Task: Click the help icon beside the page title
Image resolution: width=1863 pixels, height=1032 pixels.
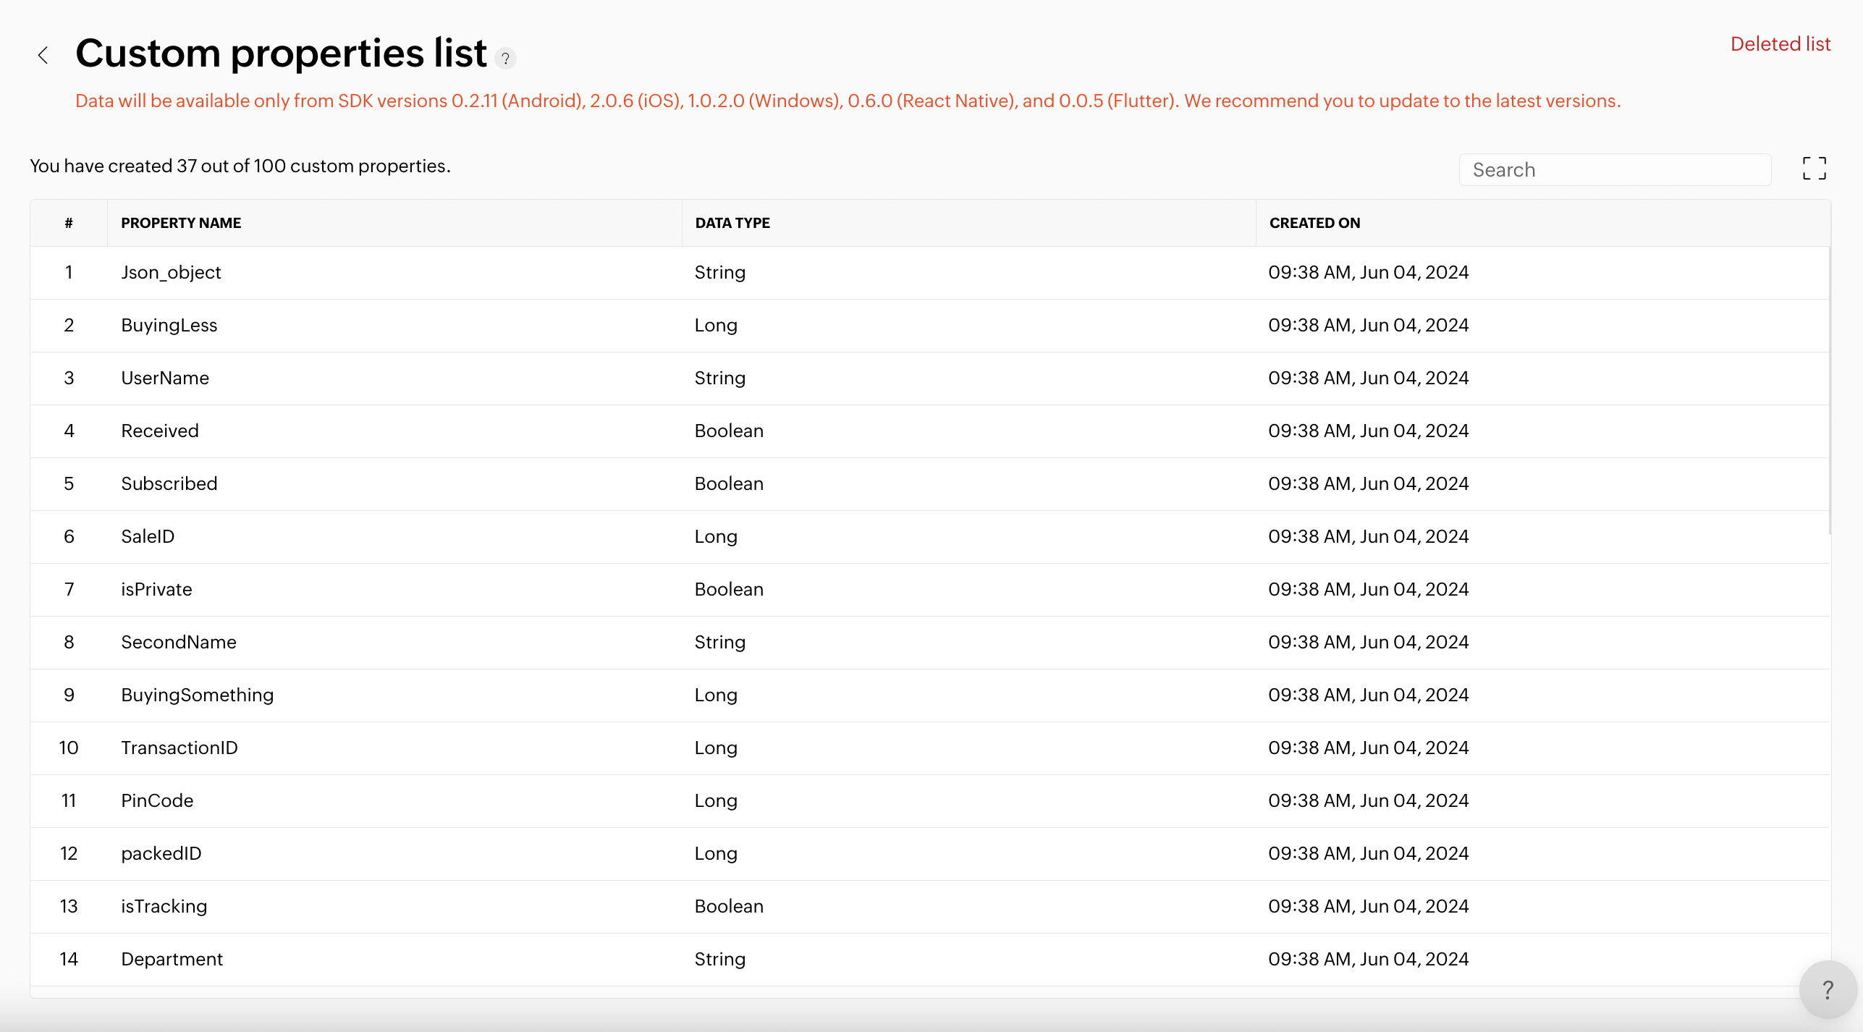Action: [505, 58]
